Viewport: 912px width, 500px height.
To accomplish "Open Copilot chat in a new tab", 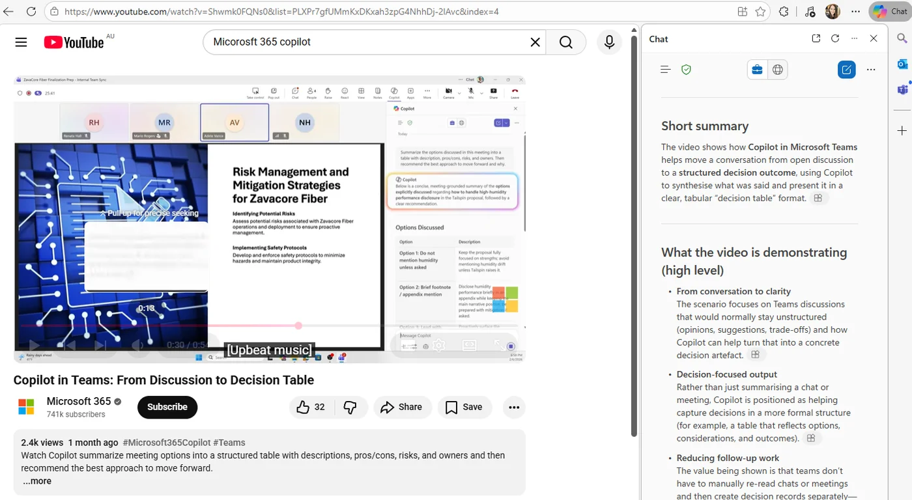I will (816, 38).
